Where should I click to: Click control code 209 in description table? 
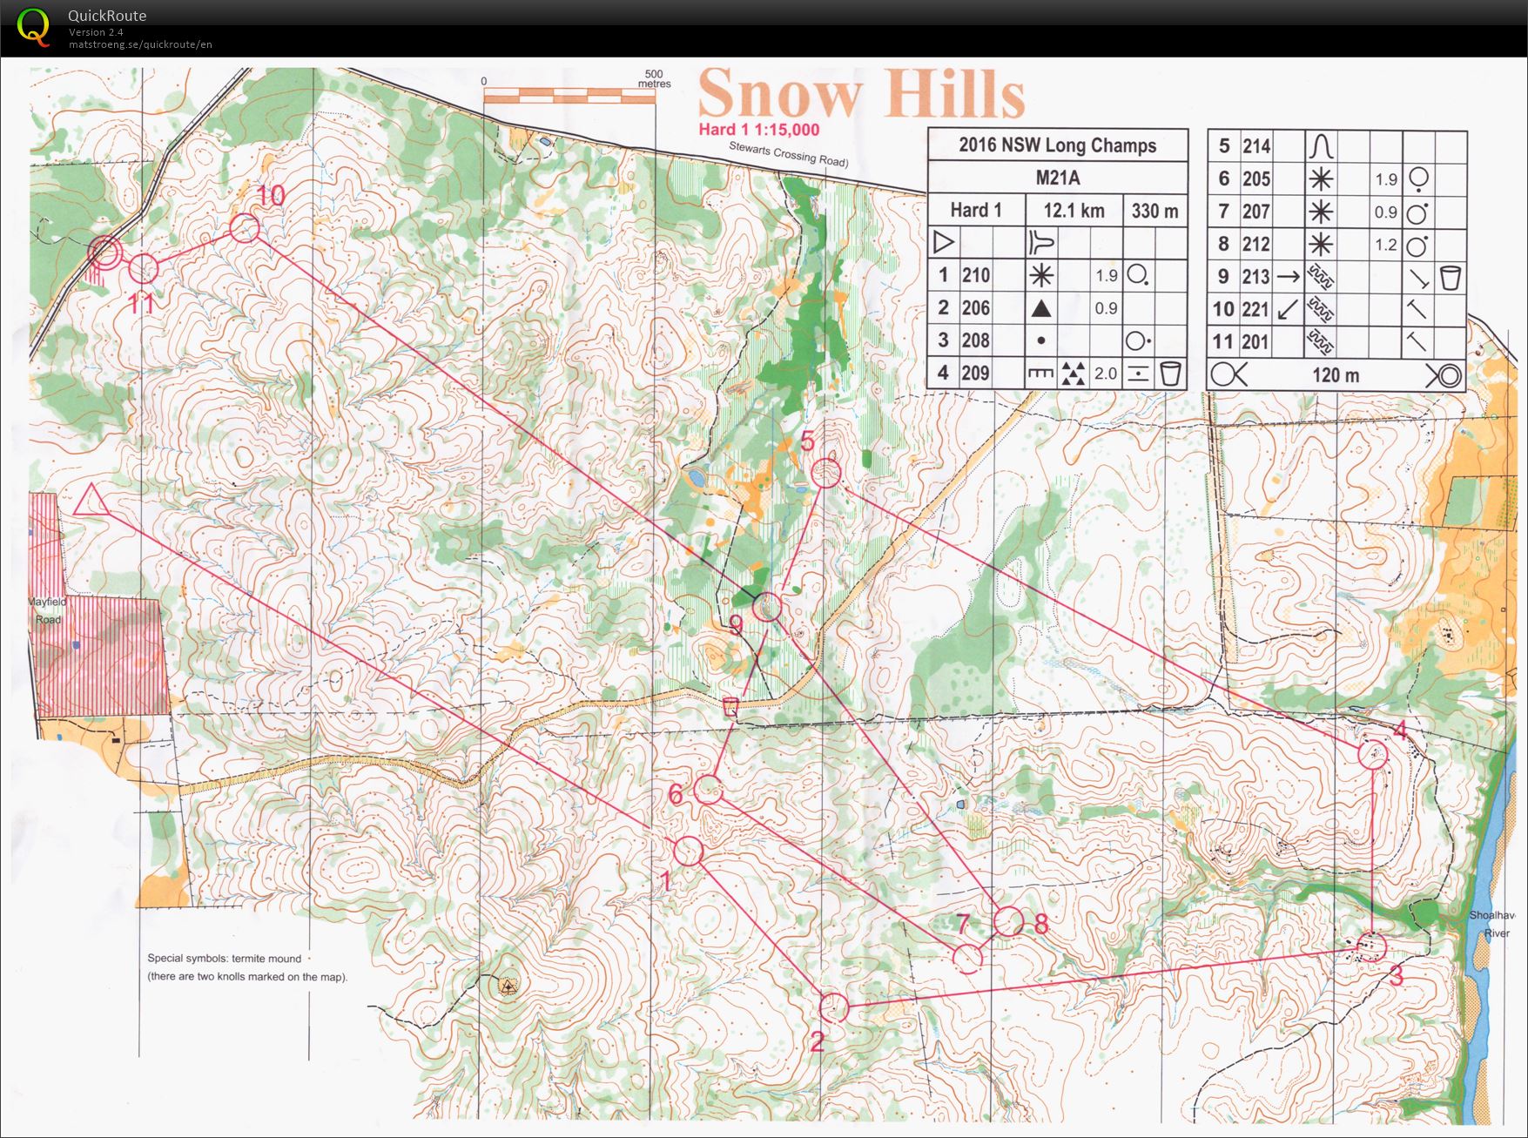[975, 374]
